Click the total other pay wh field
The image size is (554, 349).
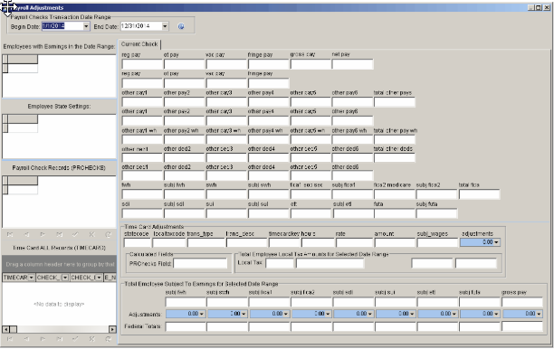(x=395, y=140)
